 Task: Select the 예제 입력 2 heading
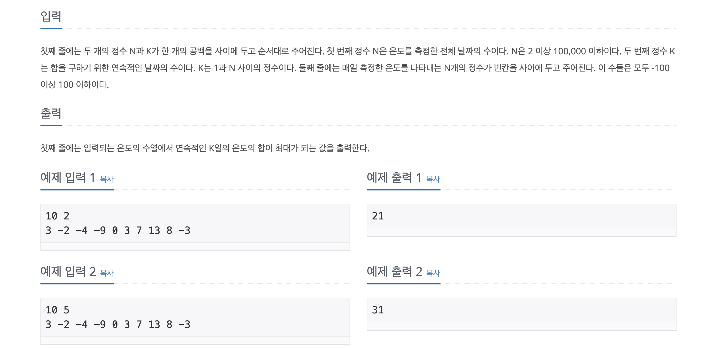click(68, 272)
